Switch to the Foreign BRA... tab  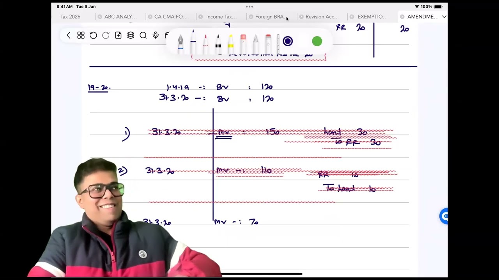[x=270, y=17]
